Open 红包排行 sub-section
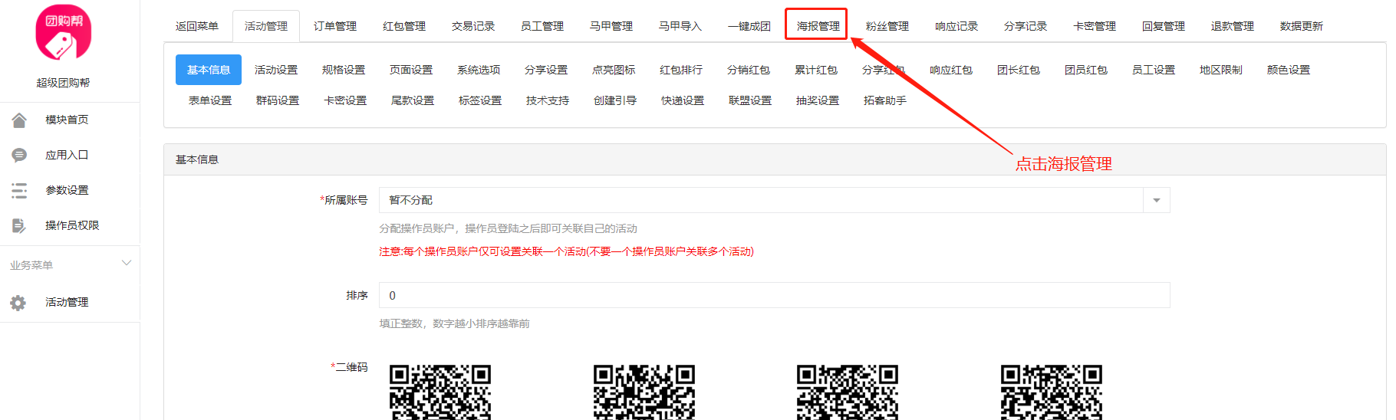Image resolution: width=1396 pixels, height=420 pixels. coord(681,70)
